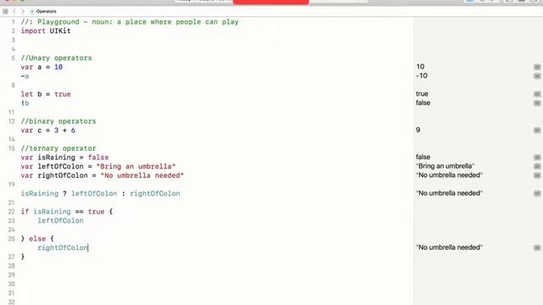Click the result value -10 in sidebar
Screen dimensions: 543x305
pyautogui.click(x=422, y=75)
